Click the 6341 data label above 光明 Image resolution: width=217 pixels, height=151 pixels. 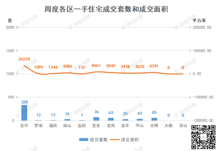click(x=154, y=66)
